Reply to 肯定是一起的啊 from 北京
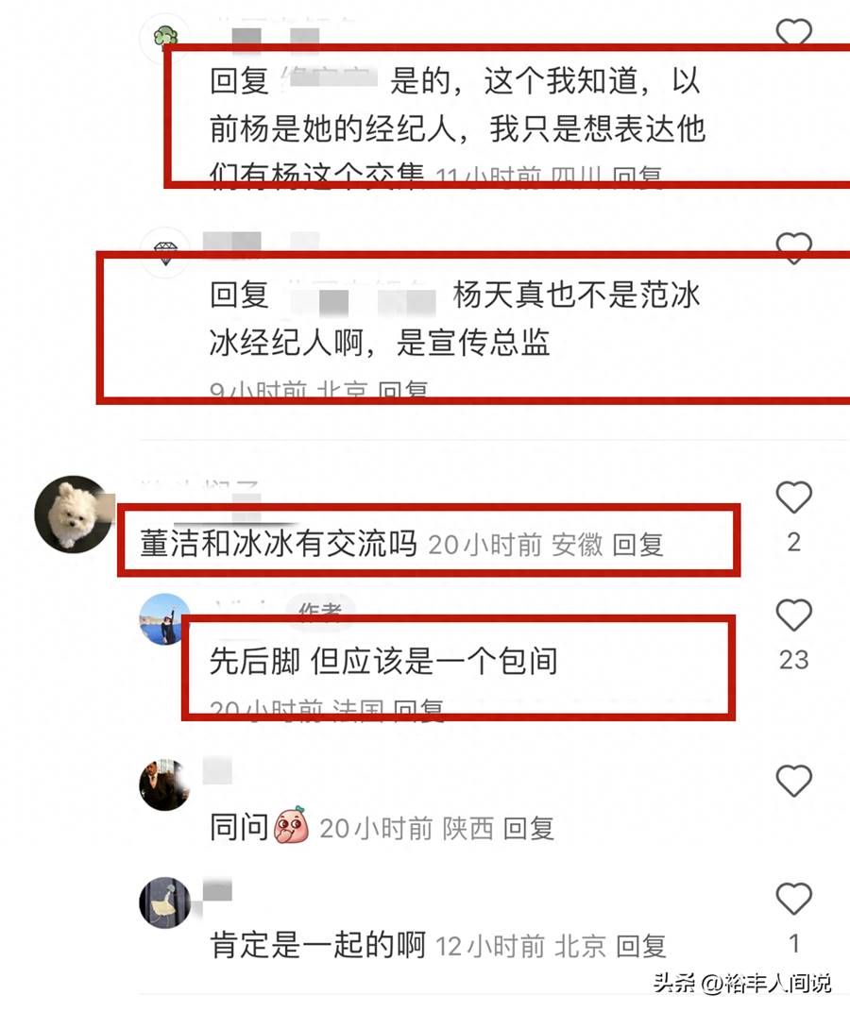This screenshot has height=1012, width=850. (x=640, y=946)
